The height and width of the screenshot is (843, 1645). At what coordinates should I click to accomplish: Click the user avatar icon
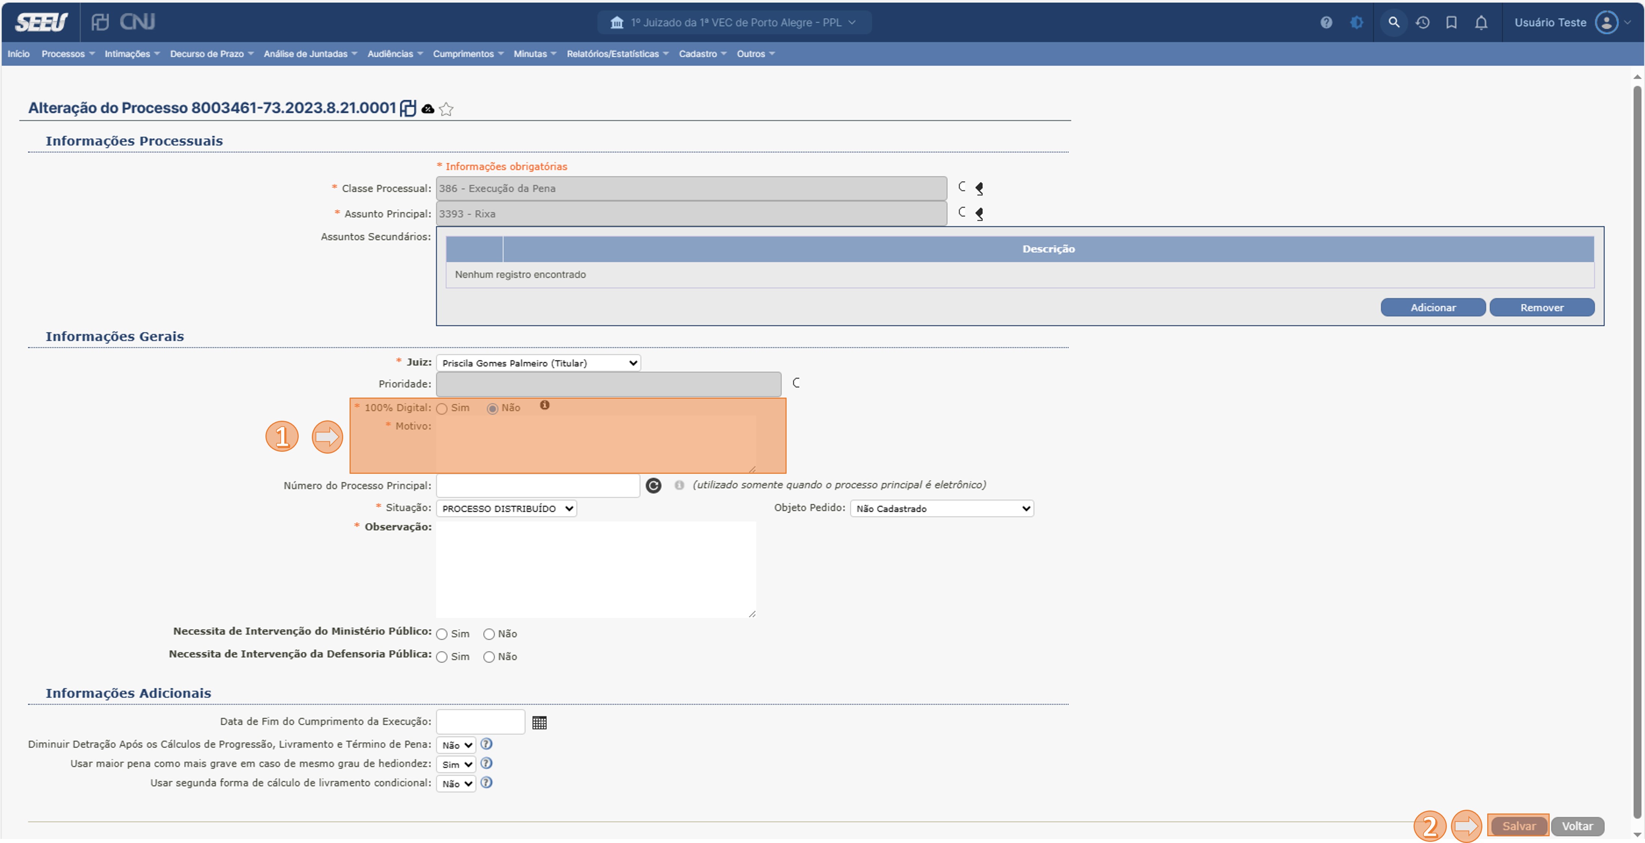coord(1606,22)
